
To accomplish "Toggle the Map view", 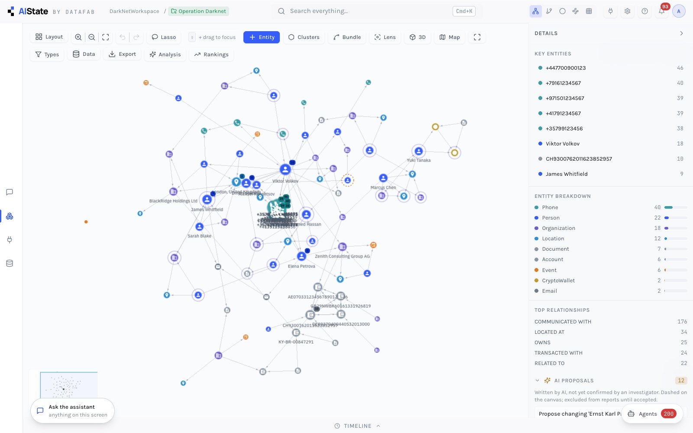I will click(x=450, y=37).
